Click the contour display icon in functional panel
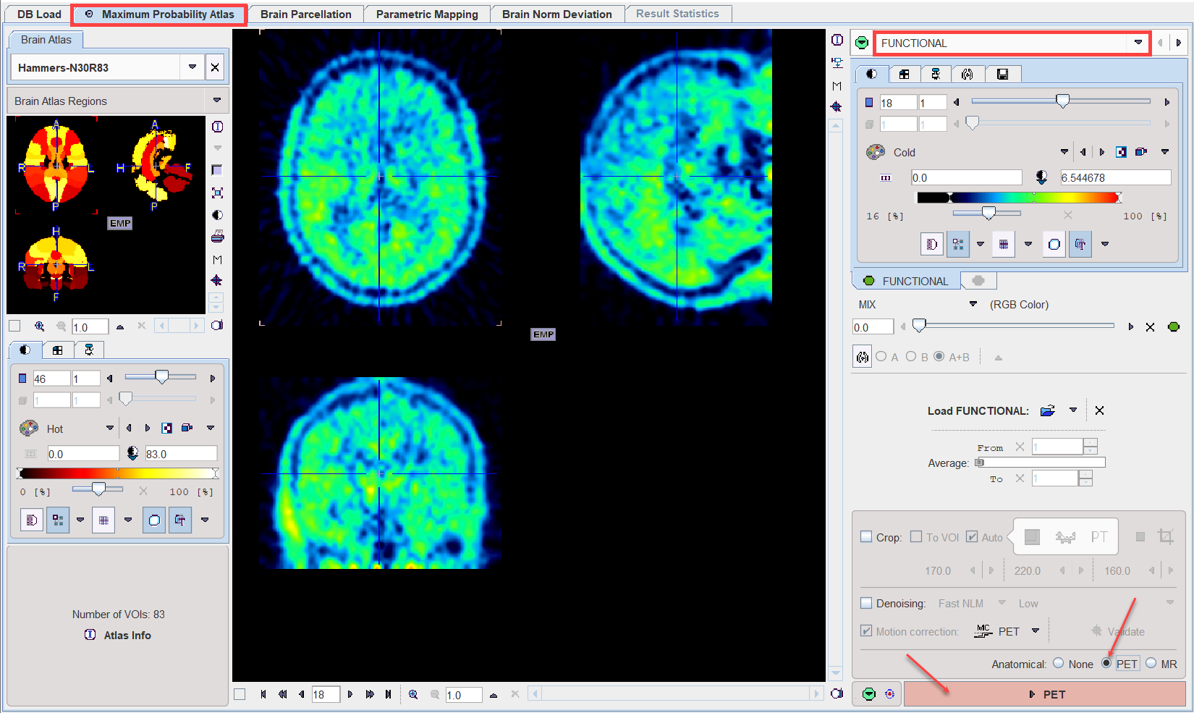 click(1054, 244)
